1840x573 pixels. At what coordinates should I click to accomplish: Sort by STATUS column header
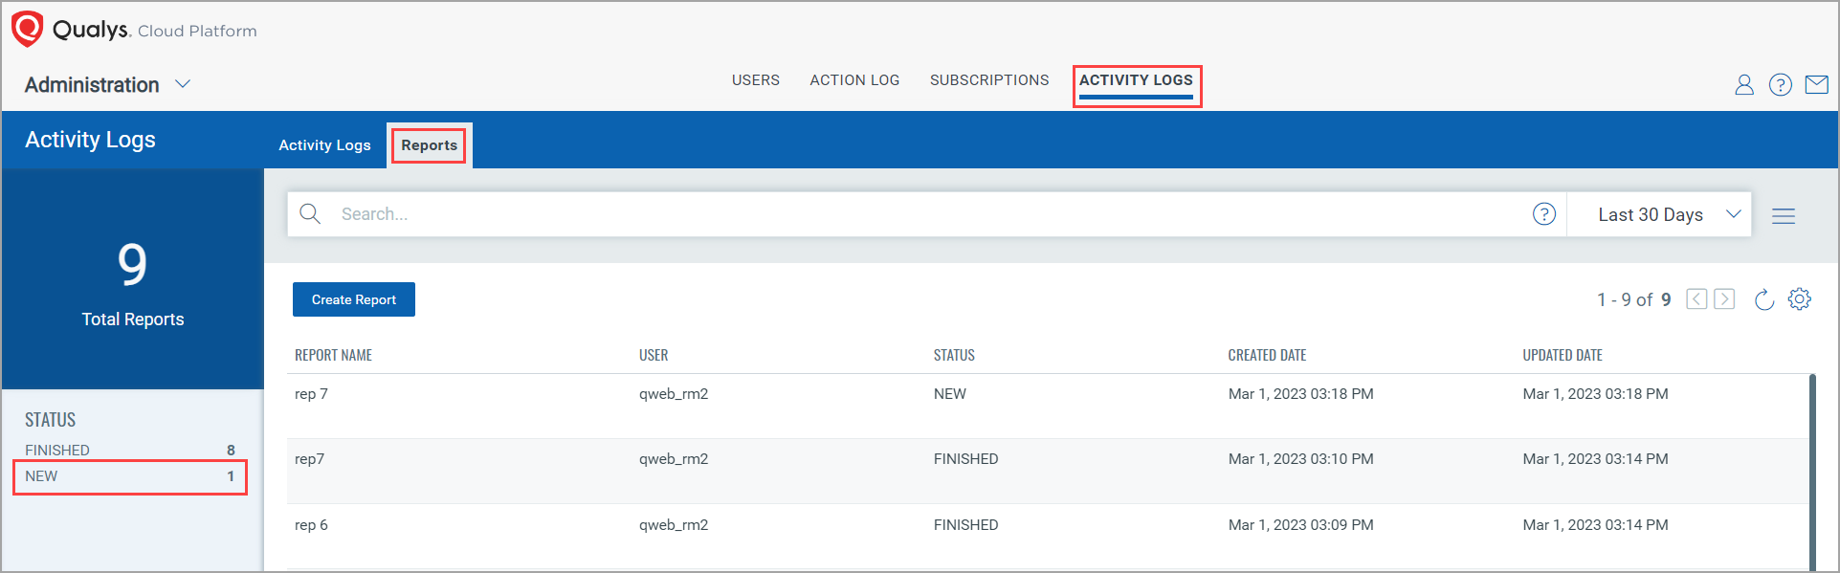954,355
